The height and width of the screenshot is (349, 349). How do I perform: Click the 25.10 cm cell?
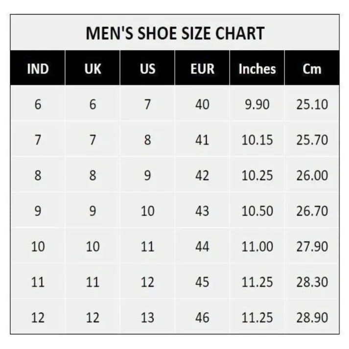(x=312, y=104)
